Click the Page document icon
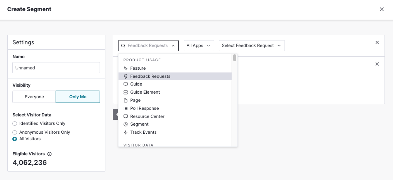The image size is (393, 180). [x=125, y=100]
